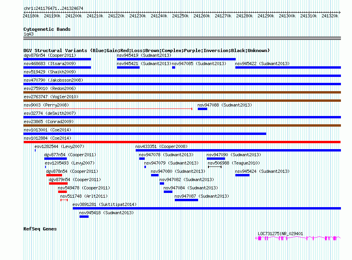Open nsv945422 (Sudmant2013) variant details

click(x=262, y=64)
